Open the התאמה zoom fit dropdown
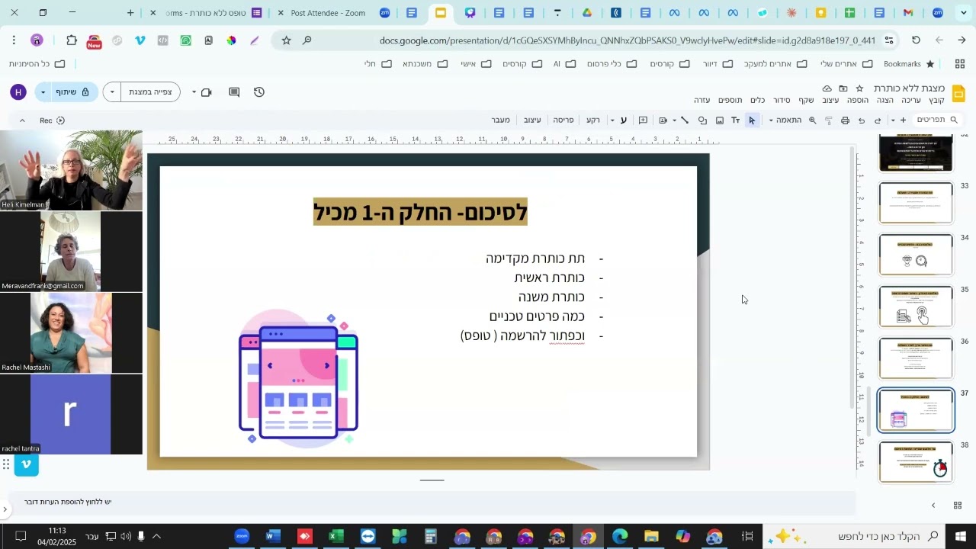The image size is (976, 549). click(785, 120)
